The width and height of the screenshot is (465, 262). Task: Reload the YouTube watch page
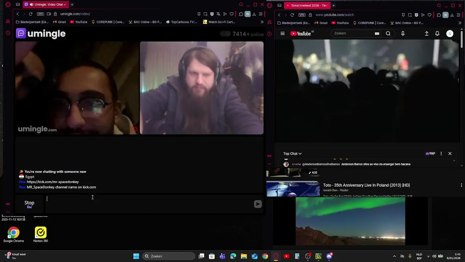point(292,15)
